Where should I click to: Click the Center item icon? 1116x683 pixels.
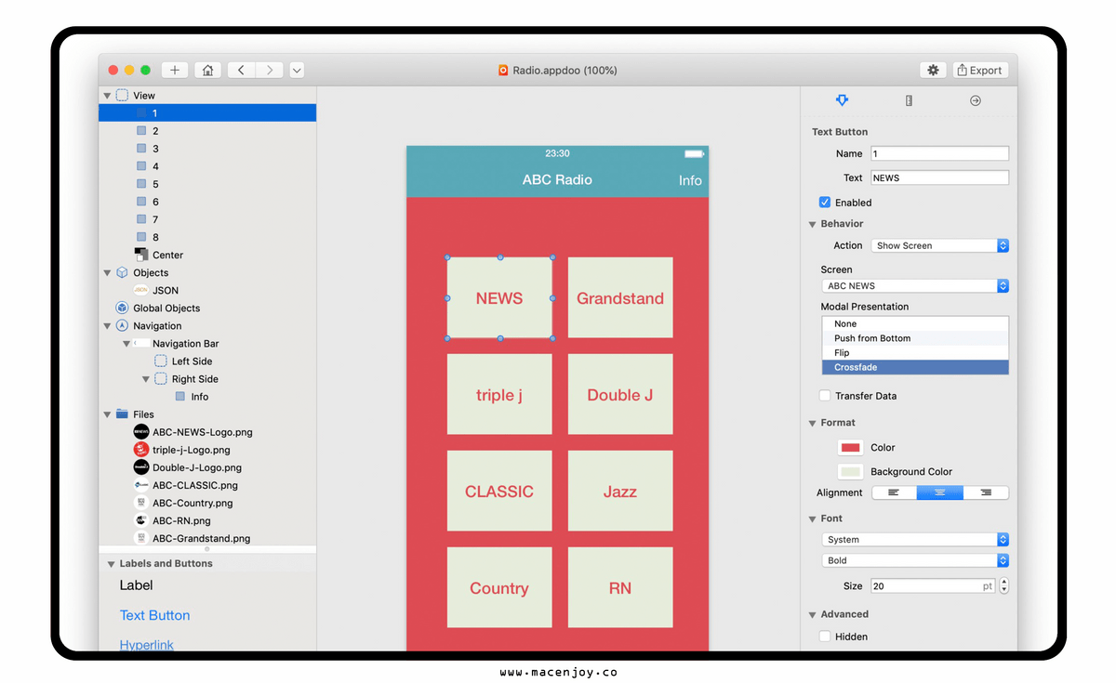click(x=141, y=255)
